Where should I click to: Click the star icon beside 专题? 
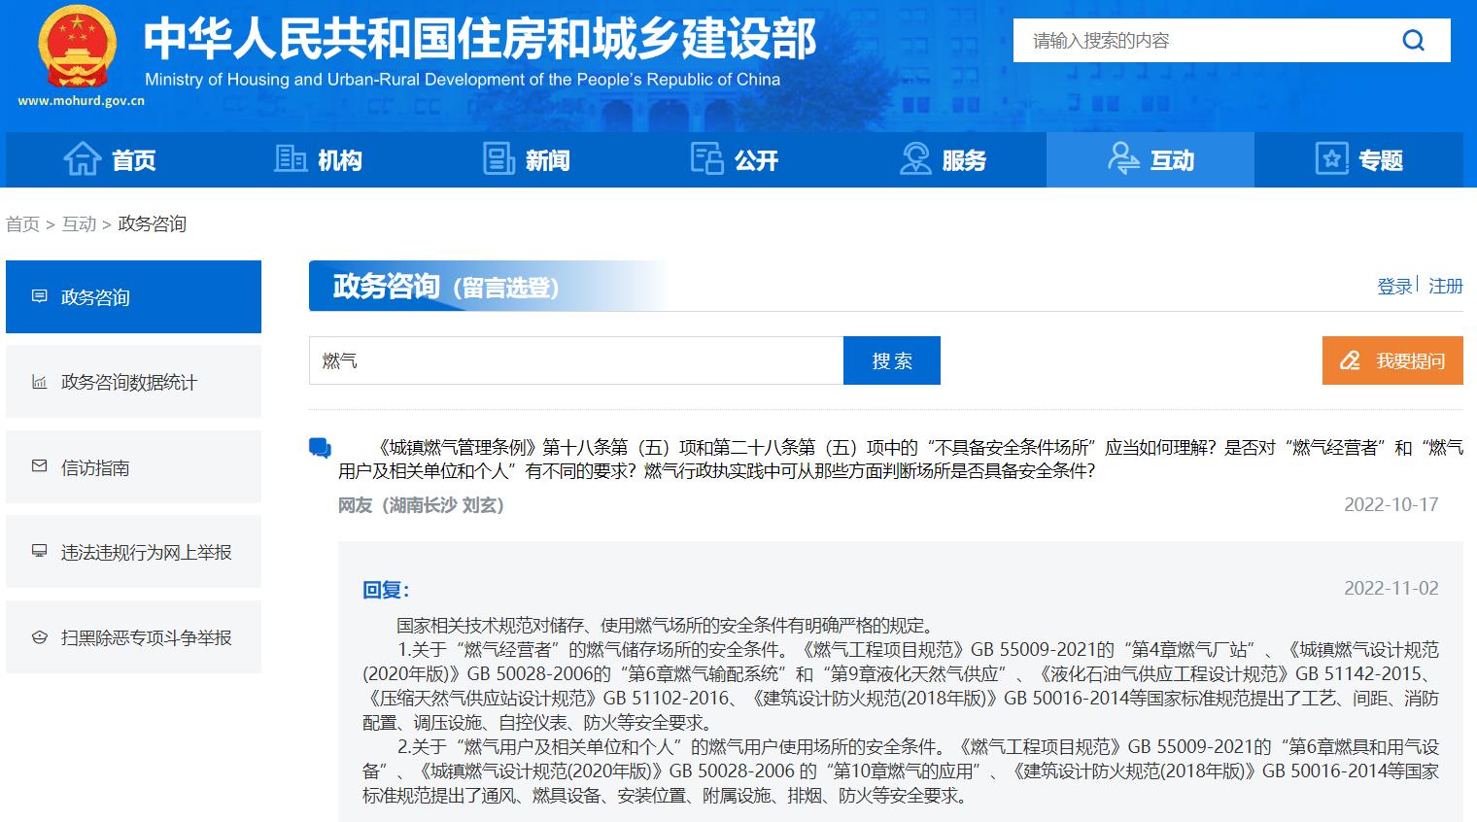1331,158
